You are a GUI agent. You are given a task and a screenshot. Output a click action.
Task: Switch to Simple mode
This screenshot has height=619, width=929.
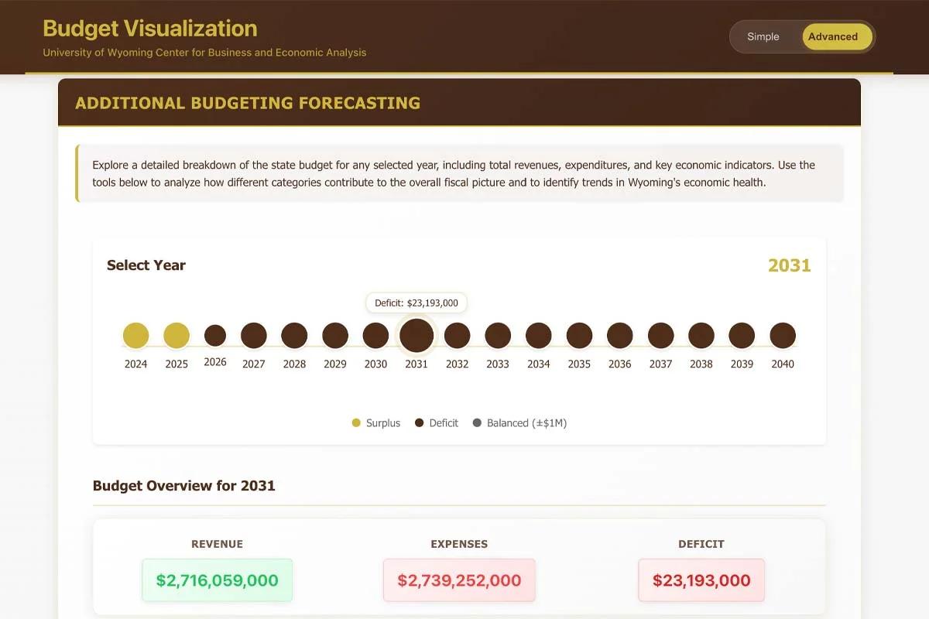(x=763, y=36)
